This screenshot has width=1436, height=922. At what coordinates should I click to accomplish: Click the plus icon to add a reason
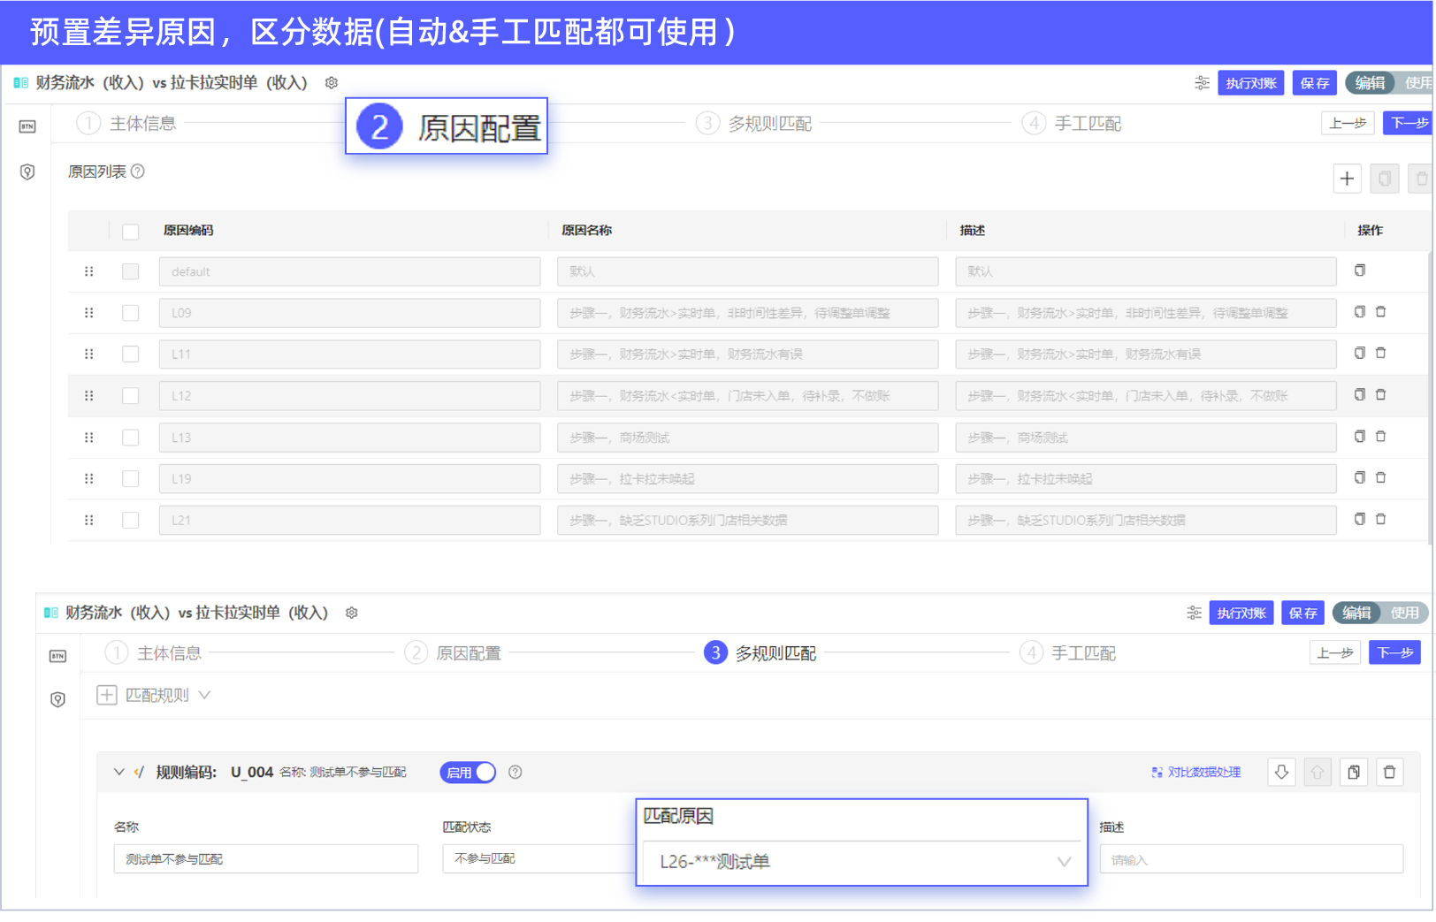click(1347, 179)
